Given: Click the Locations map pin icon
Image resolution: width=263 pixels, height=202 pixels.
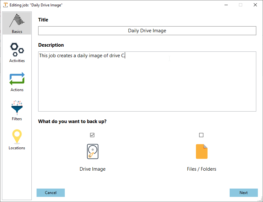Looking at the screenshot, I should point(17,137).
